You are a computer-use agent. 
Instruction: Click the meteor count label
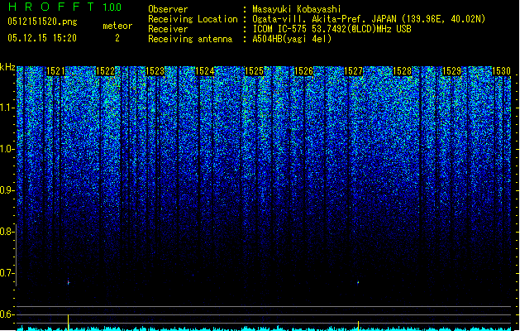(x=117, y=26)
